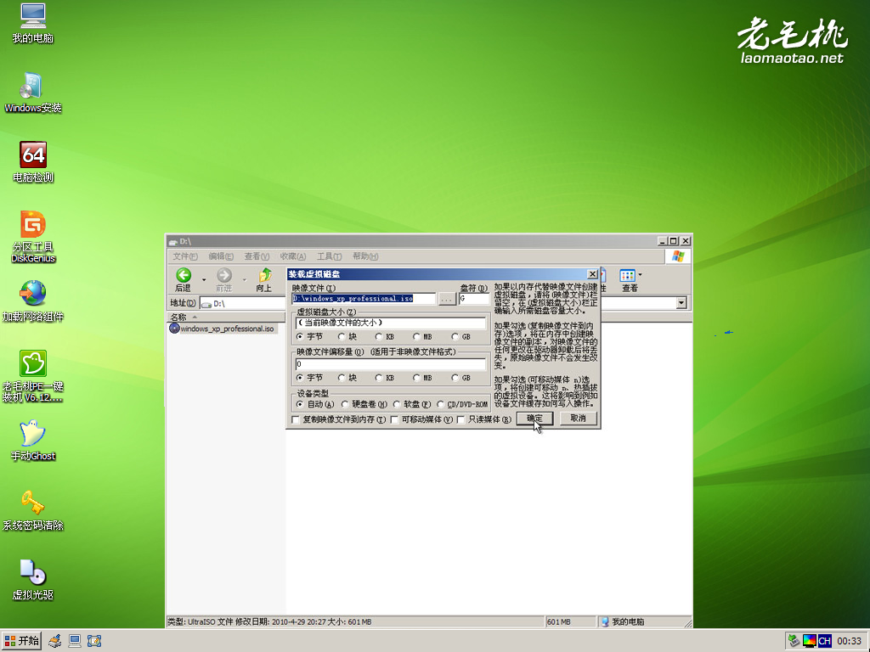Screen dimensions: 870x652
Task: Enable 只读媒体 checkbox
Action: (460, 419)
